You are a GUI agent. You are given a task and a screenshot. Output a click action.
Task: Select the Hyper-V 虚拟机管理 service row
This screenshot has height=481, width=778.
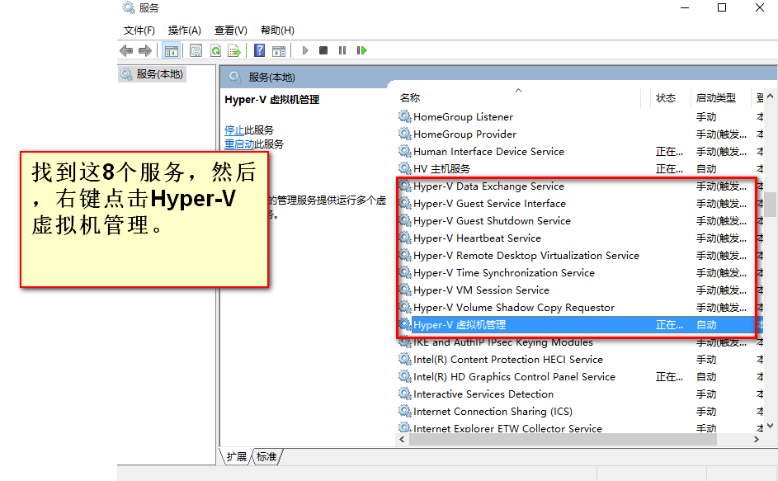[581, 325]
